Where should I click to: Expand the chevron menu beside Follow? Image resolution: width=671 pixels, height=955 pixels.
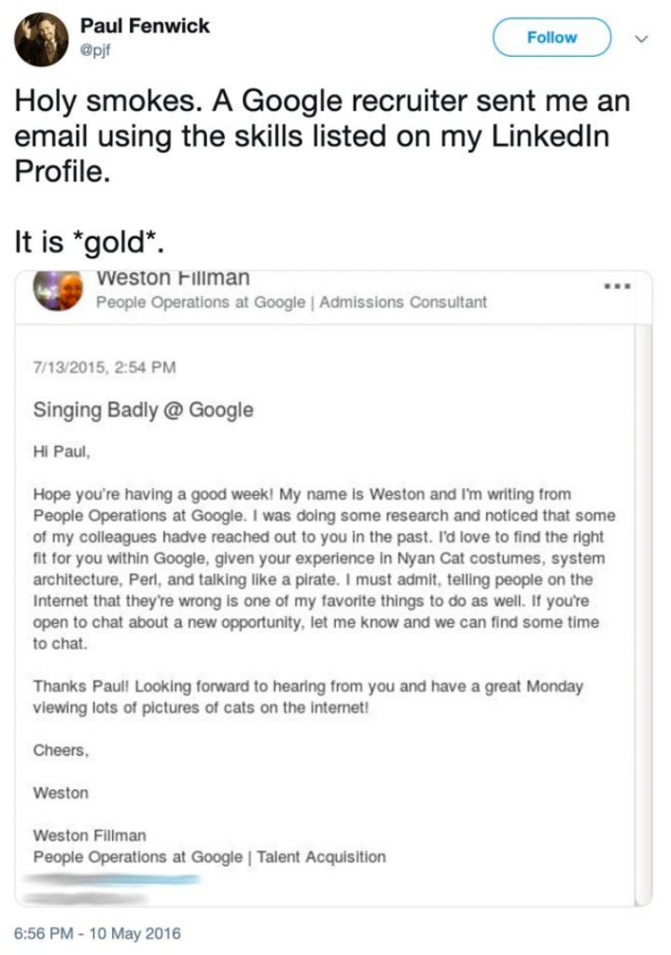coord(641,38)
